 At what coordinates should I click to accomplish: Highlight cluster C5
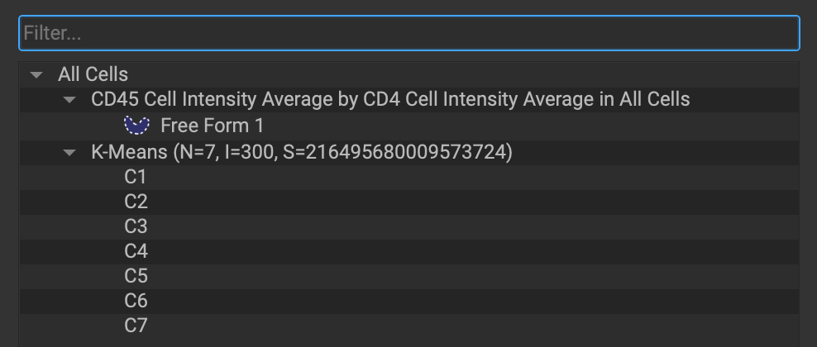(x=136, y=276)
